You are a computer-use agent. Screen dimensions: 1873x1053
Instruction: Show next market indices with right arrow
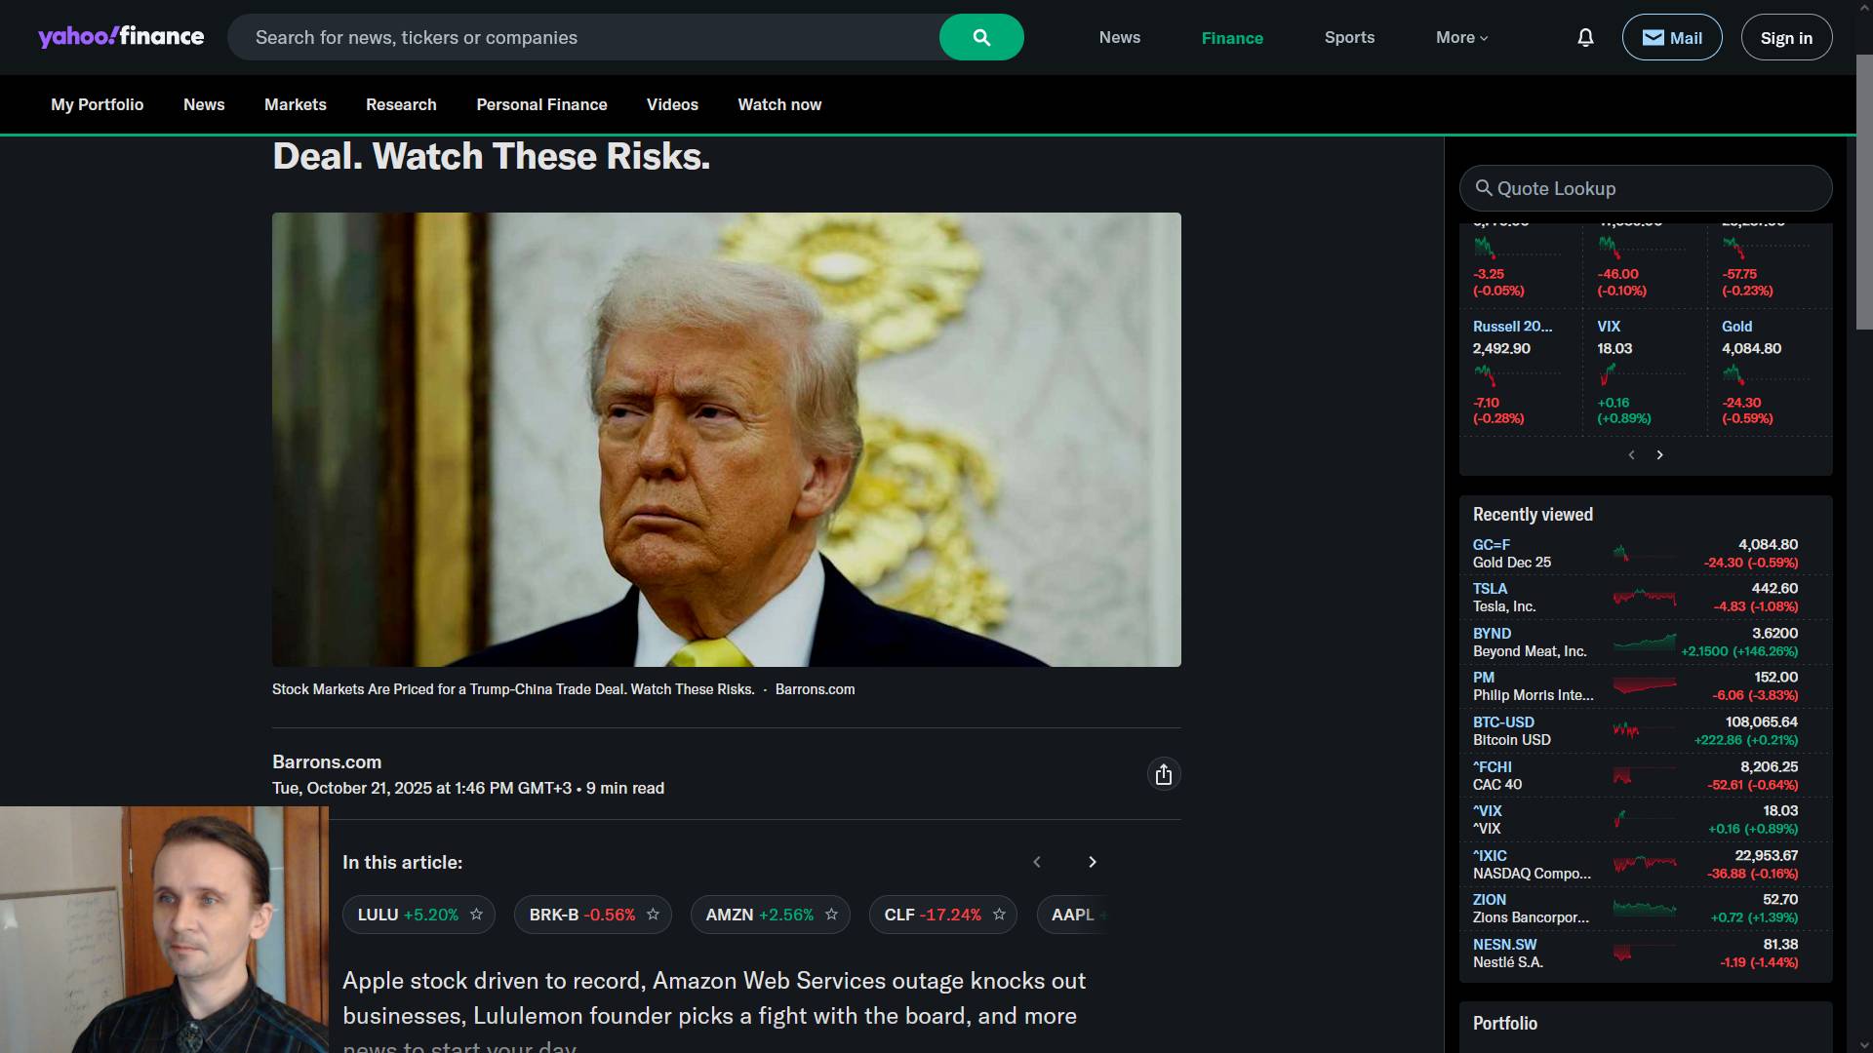pyautogui.click(x=1659, y=455)
